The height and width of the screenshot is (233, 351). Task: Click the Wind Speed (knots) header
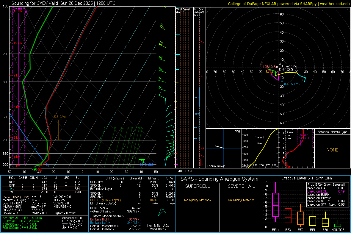(x=183, y=10)
